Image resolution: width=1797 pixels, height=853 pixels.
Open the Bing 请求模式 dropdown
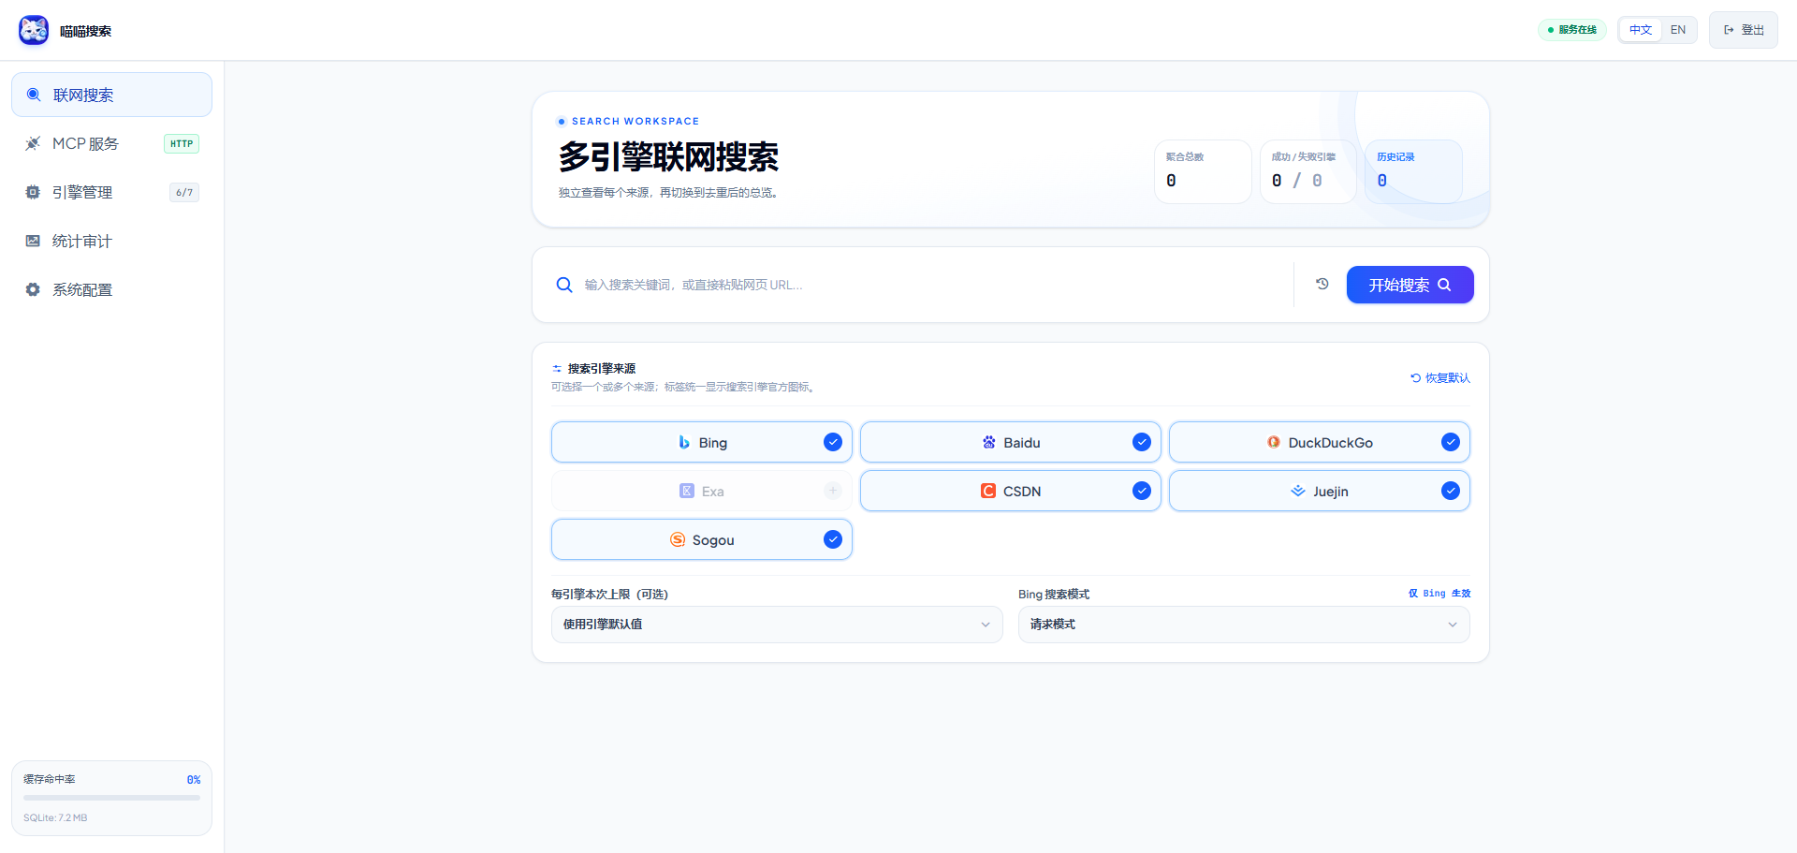(x=1244, y=625)
